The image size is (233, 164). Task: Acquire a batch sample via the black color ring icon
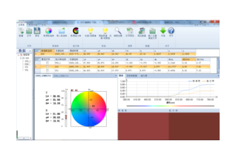(76, 32)
